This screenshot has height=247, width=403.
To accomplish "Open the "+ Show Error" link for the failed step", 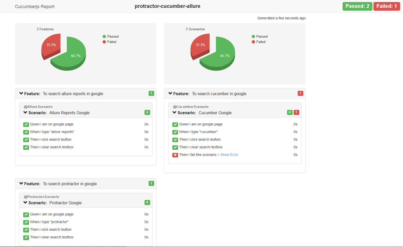I will 228,155.
